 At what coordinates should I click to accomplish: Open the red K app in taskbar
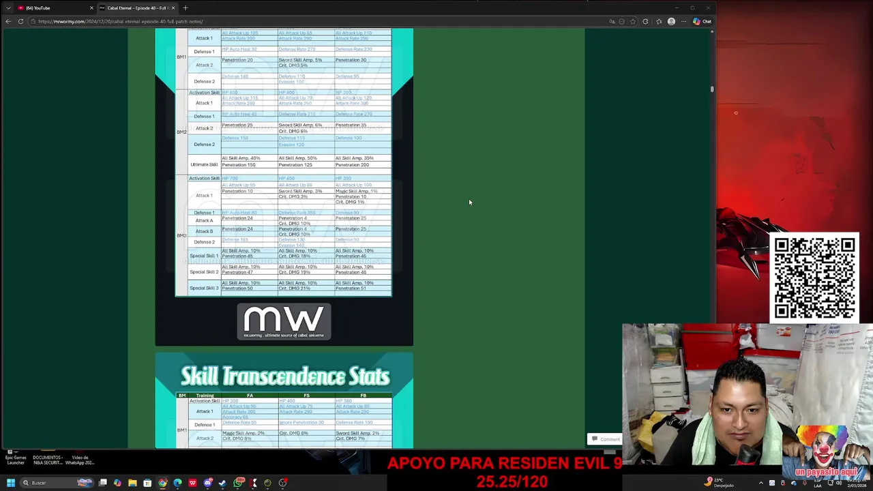tap(253, 483)
